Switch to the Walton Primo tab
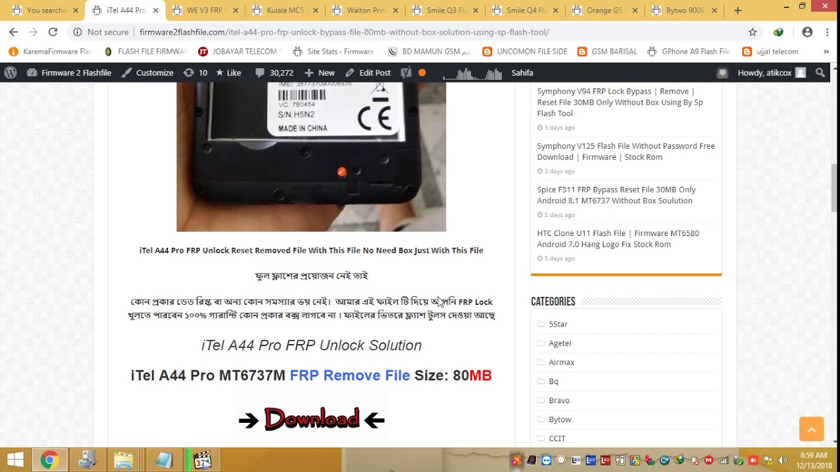This screenshot has width=840, height=472. [x=366, y=10]
